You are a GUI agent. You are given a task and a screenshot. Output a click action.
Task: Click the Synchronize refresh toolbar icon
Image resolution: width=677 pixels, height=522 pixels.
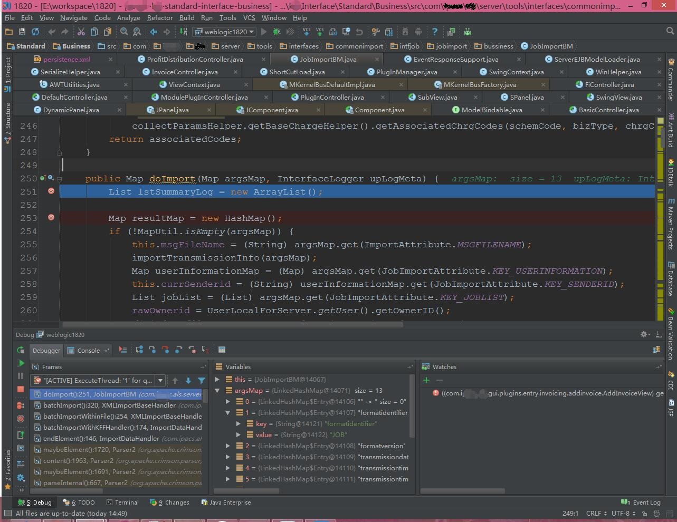coord(35,32)
